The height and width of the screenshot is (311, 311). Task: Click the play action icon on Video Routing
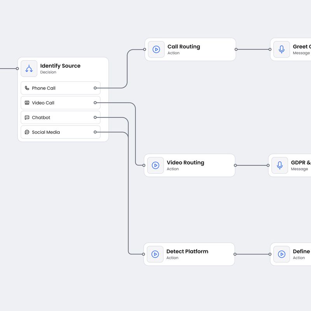tap(155, 165)
